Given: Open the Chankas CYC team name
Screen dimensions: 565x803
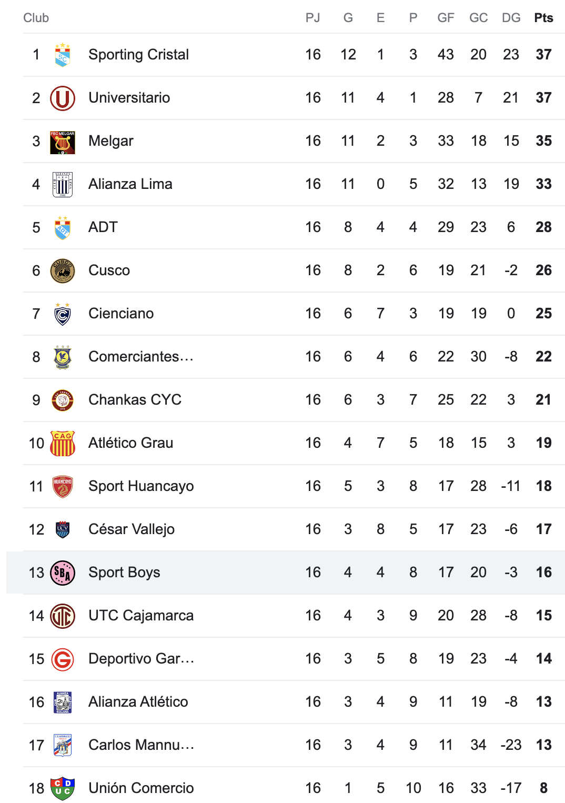Looking at the screenshot, I should (135, 400).
